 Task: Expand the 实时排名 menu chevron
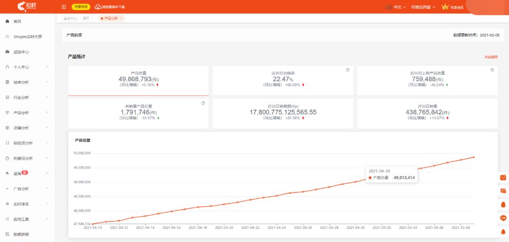pos(48,204)
